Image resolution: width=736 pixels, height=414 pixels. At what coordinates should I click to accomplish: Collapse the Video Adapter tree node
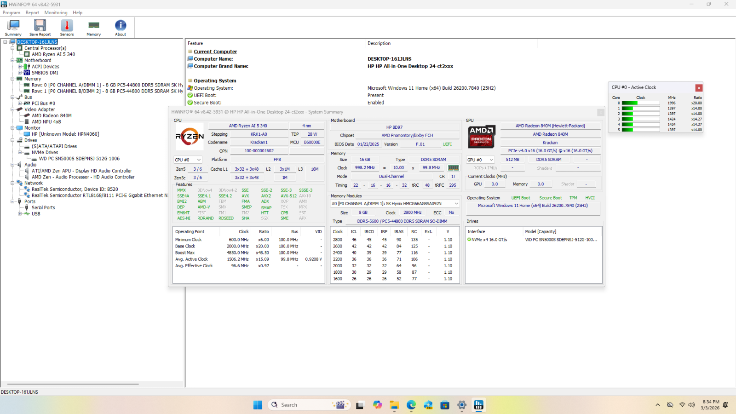click(12, 109)
